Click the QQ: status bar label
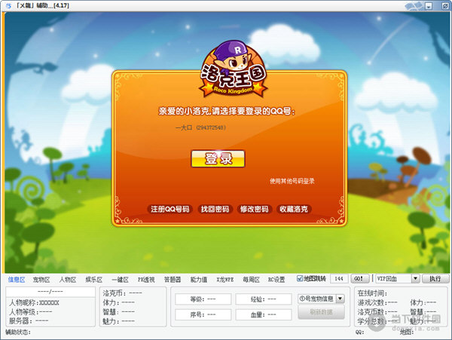The width and height of the screenshot is (452, 340). [359, 332]
